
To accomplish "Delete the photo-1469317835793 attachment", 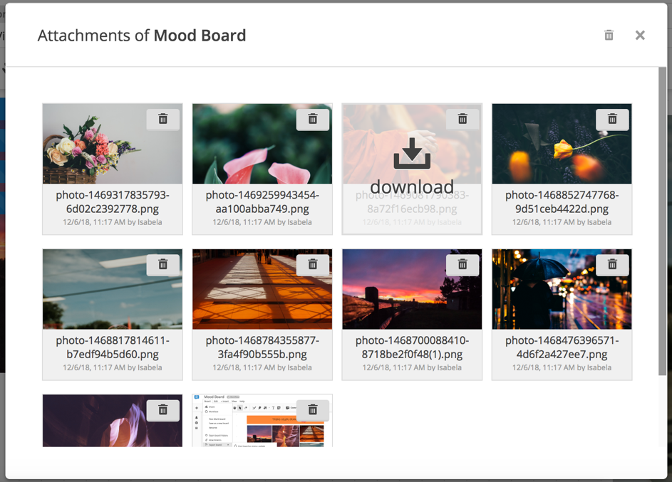I will (x=162, y=119).
